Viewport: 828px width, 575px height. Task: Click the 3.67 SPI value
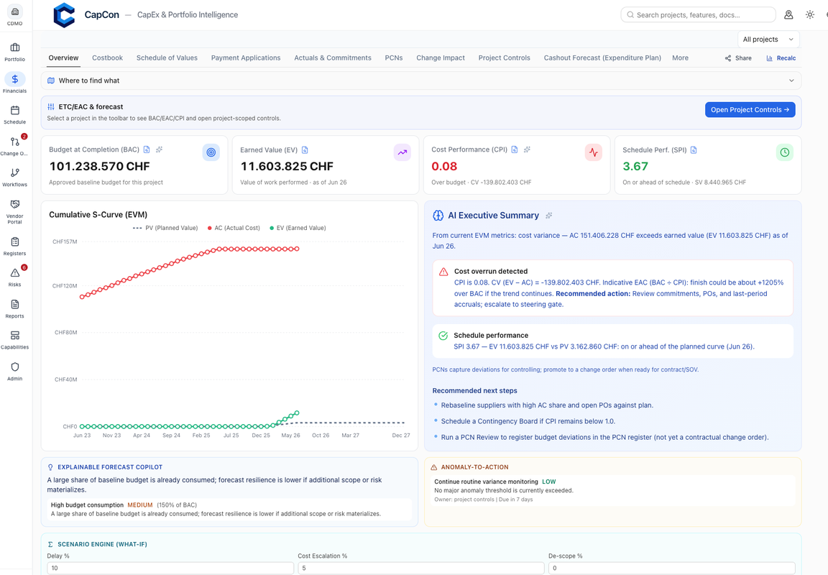[x=635, y=166]
